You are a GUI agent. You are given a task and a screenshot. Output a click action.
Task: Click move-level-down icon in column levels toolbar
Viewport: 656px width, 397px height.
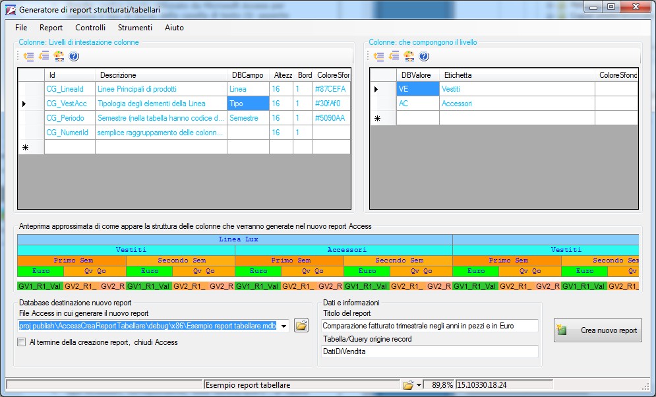[44, 56]
